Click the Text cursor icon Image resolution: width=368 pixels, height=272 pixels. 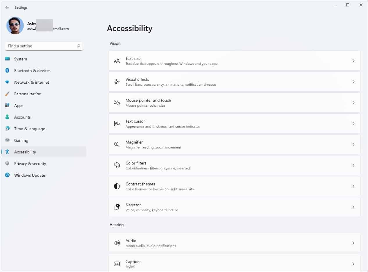(117, 124)
